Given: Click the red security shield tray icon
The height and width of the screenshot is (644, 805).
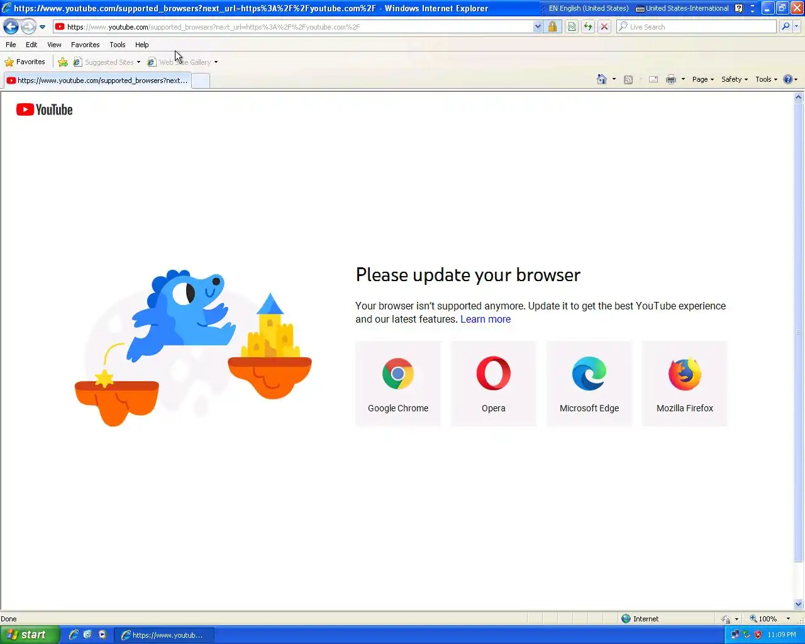Looking at the screenshot, I should [x=758, y=635].
